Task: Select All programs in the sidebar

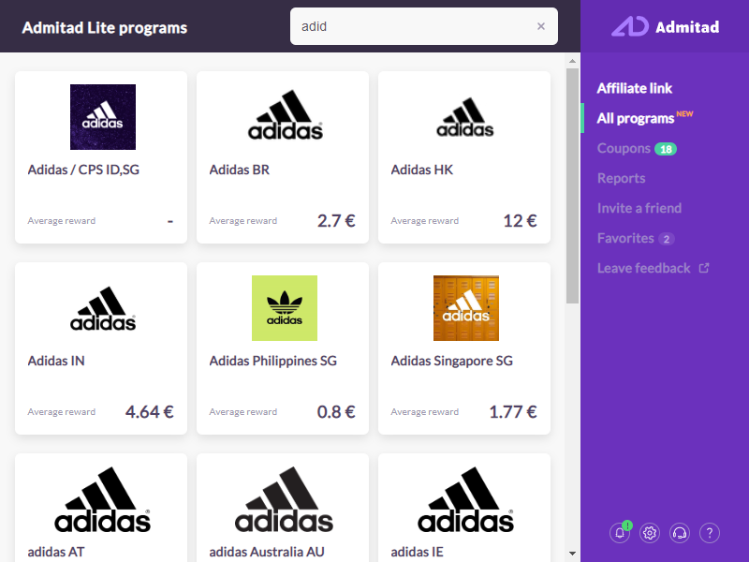Action: (x=636, y=118)
